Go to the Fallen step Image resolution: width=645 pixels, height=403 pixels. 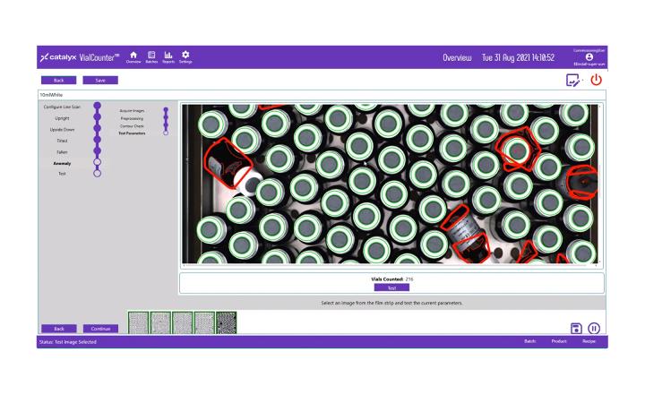coord(62,152)
